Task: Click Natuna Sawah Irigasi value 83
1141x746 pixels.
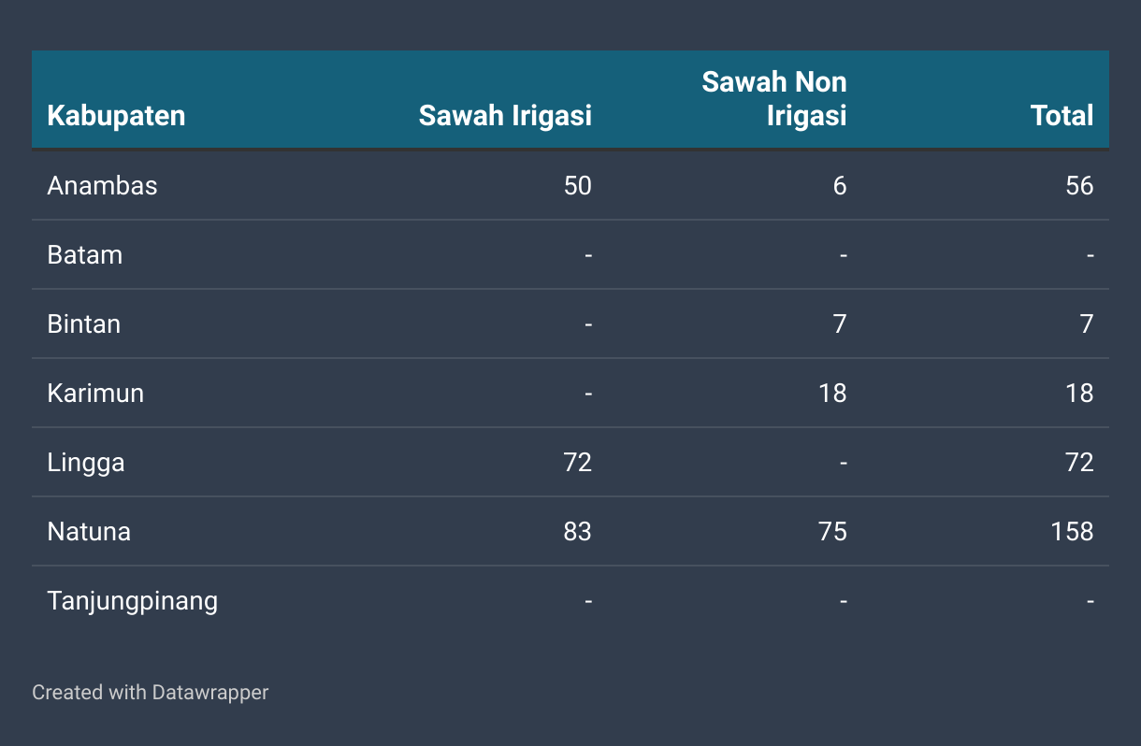Action: pyautogui.click(x=577, y=532)
